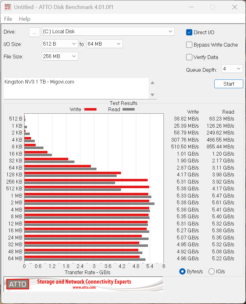Click the ATTO app icon in title bar

(8, 7)
